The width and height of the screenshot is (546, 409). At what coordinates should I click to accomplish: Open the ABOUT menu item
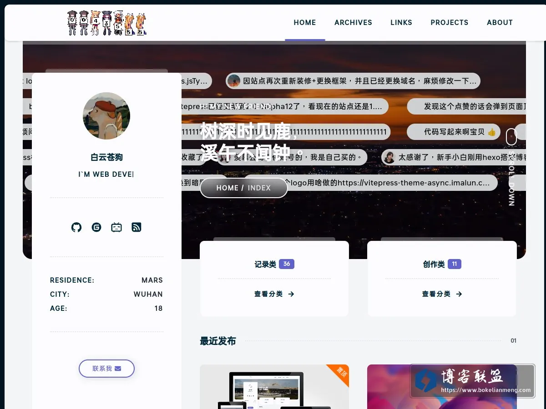[x=500, y=22]
